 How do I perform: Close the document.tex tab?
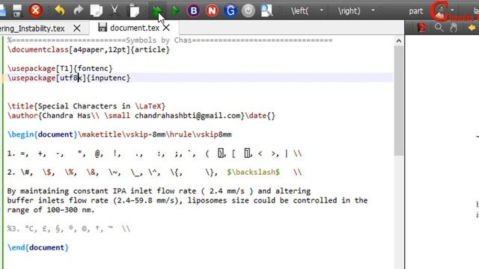click(166, 28)
